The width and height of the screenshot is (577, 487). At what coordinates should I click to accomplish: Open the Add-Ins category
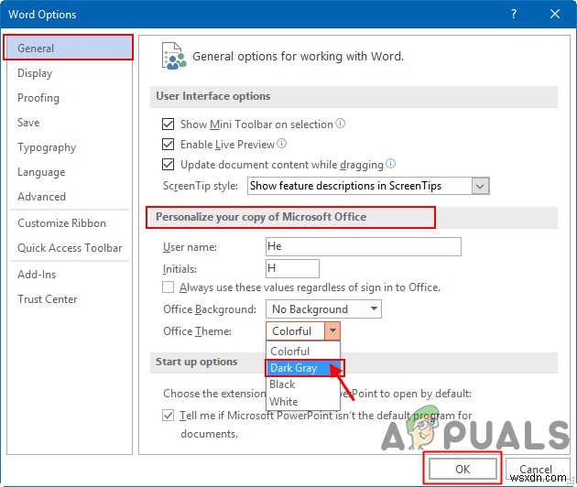tap(69, 275)
